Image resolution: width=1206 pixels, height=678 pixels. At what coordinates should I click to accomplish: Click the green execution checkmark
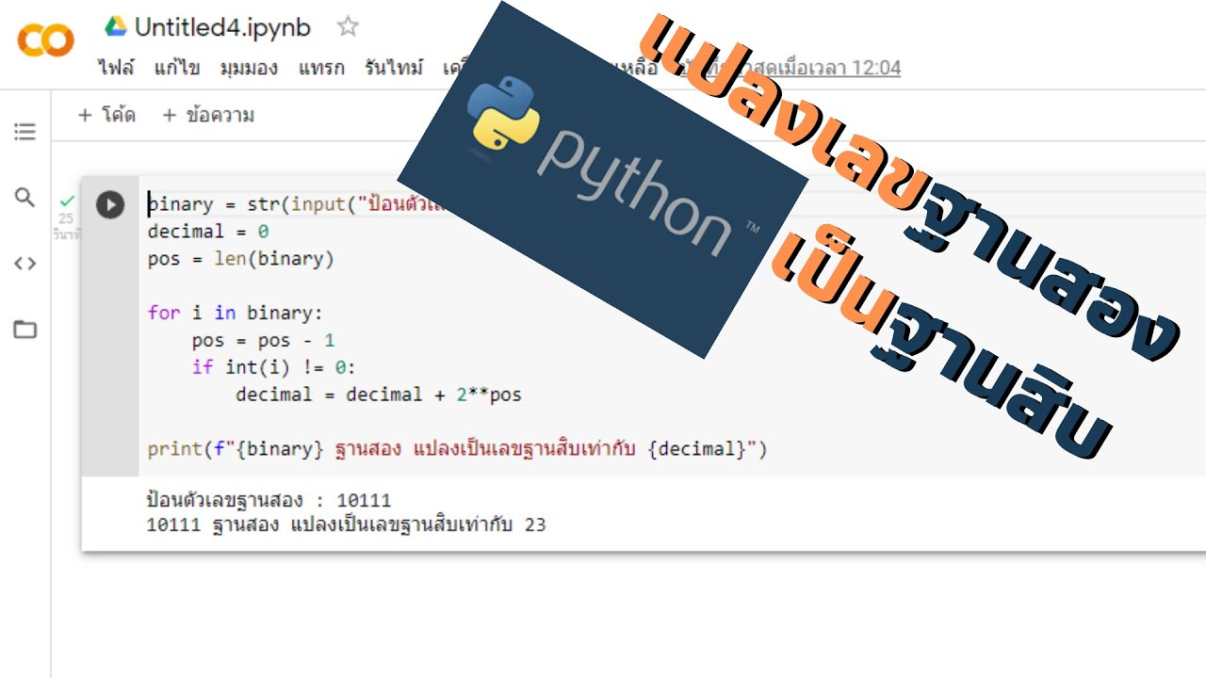coord(66,202)
